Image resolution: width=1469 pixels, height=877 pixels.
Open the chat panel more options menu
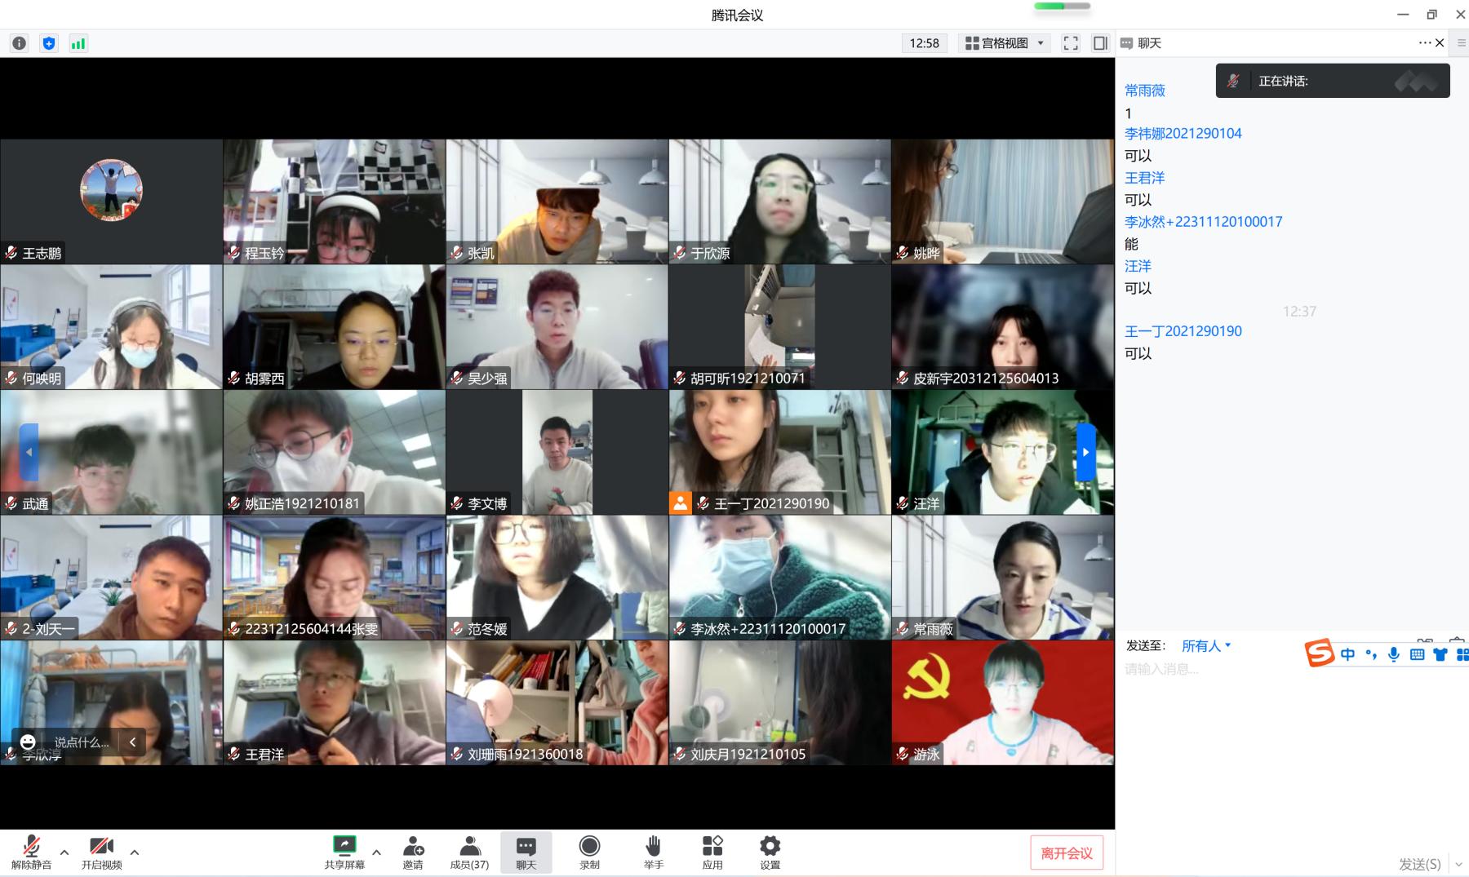[x=1424, y=42]
